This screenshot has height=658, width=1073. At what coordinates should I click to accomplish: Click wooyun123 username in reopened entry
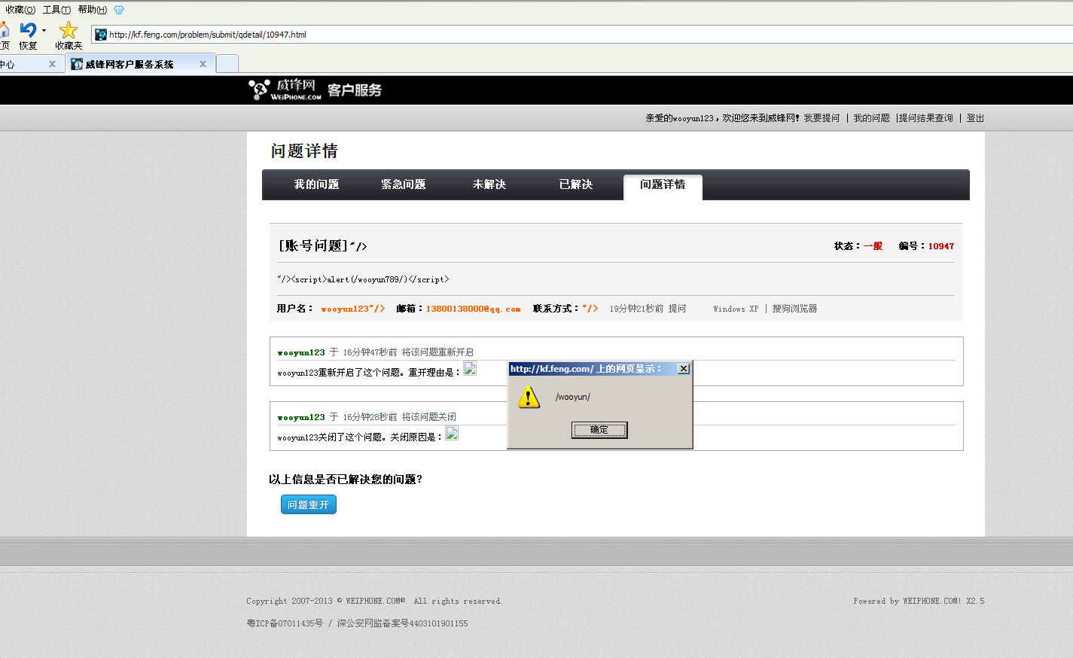pos(301,352)
